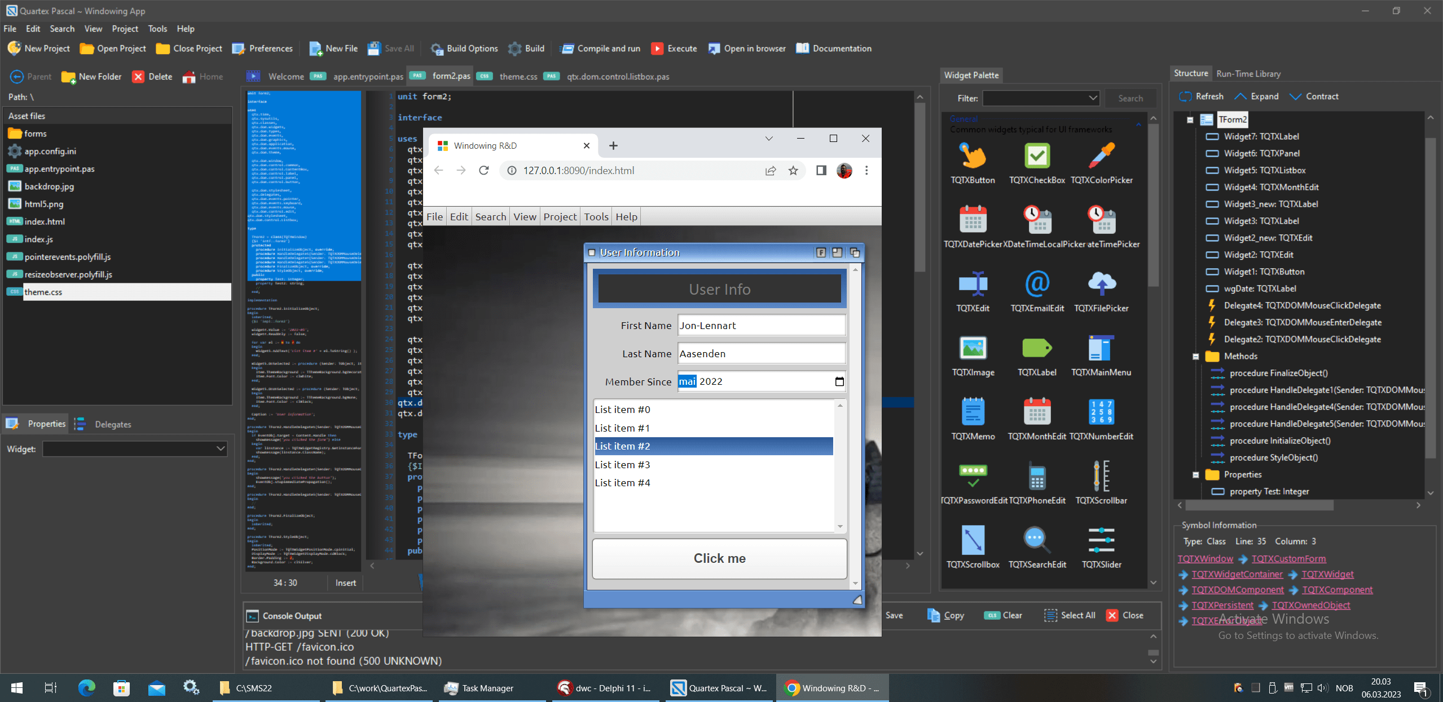Open the calendar picker in Member Since field

[x=839, y=381]
